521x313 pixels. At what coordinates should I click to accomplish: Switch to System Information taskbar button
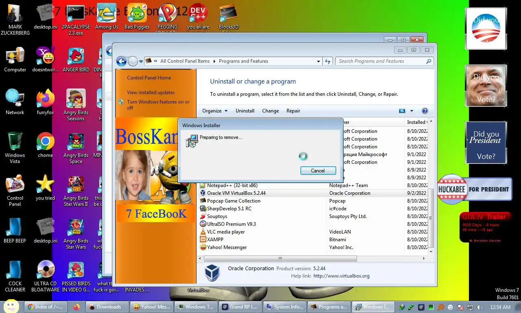click(285, 307)
